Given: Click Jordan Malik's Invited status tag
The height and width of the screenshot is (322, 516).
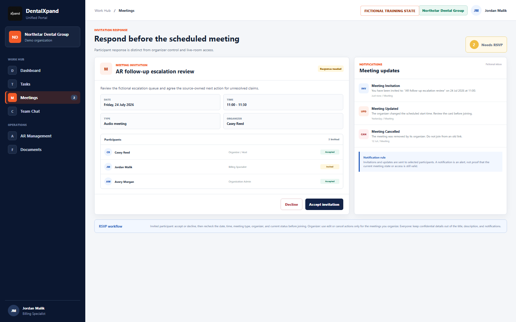Looking at the screenshot, I should coord(330,167).
